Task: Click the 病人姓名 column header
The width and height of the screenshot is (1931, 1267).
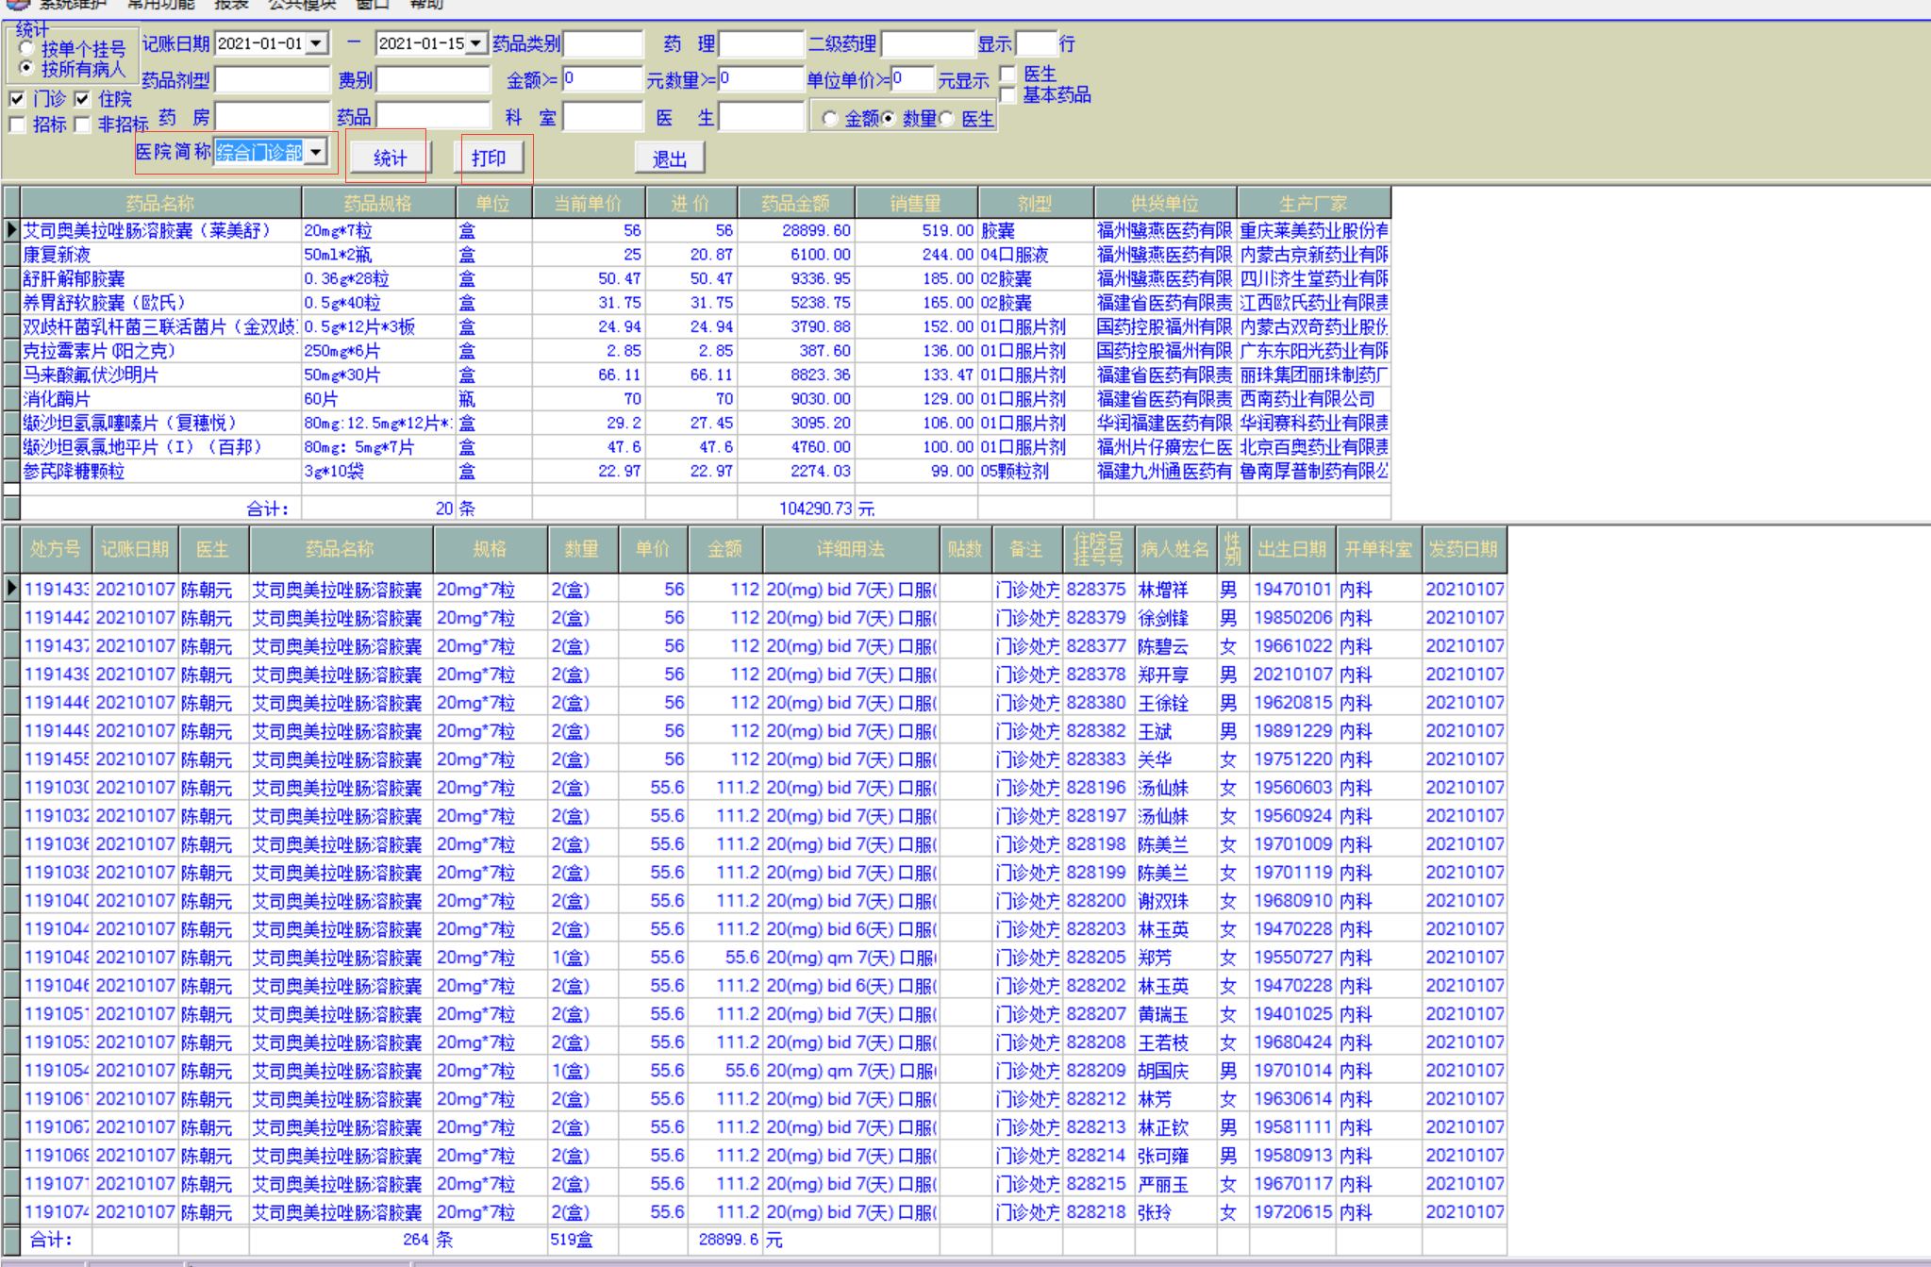Action: coord(1174,549)
